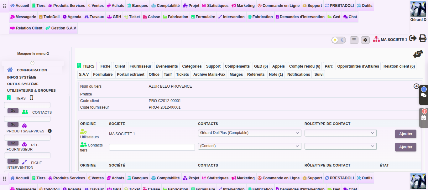
Task: Open Gestion S.A.V in the top menu
Action: point(61,28)
